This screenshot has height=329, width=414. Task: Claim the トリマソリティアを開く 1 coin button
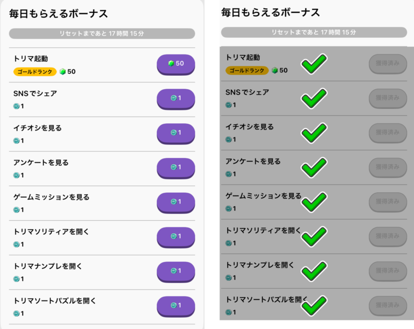[176, 237]
